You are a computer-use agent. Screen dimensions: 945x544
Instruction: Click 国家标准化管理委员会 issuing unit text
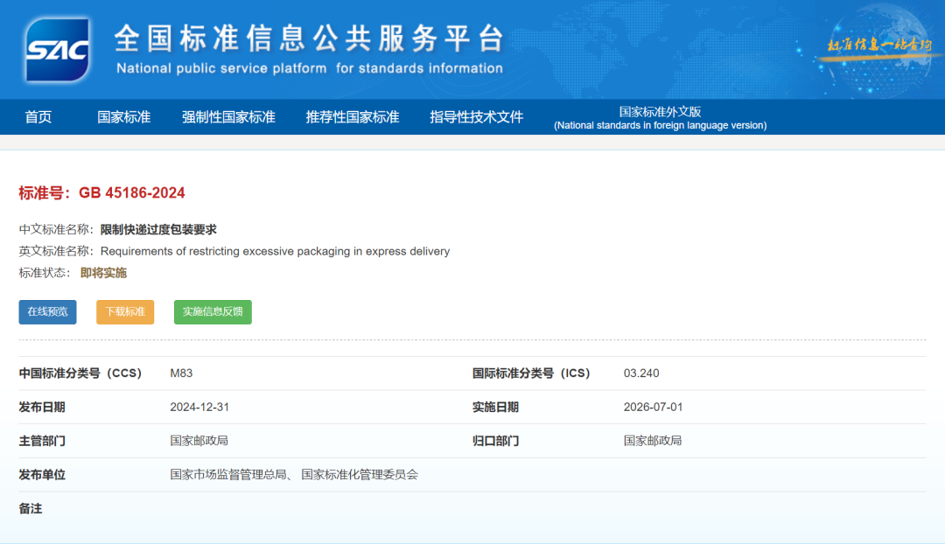click(x=360, y=475)
